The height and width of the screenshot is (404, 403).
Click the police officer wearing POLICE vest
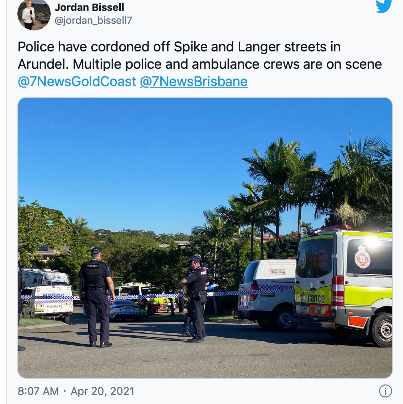(96, 297)
